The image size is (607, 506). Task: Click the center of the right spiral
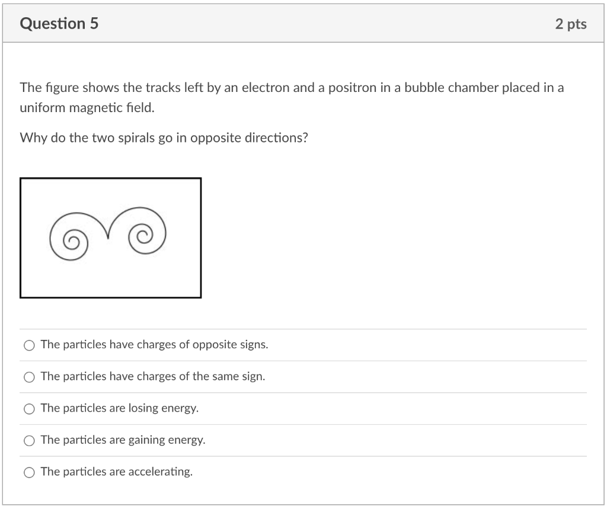[142, 234]
